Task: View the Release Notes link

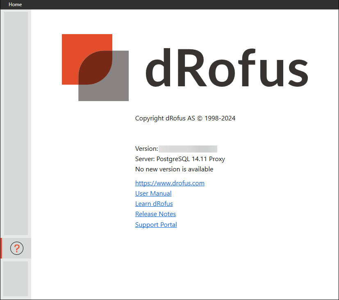Action: click(x=155, y=214)
